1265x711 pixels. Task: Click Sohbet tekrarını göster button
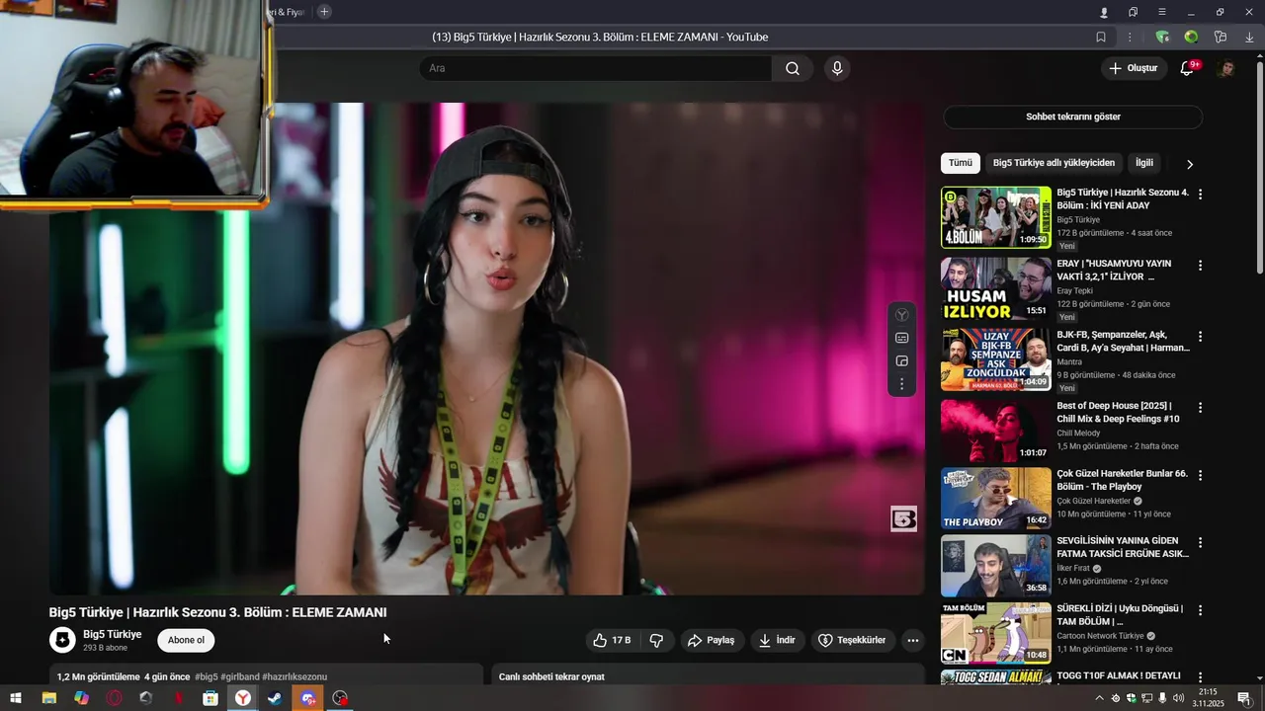coord(1073,117)
